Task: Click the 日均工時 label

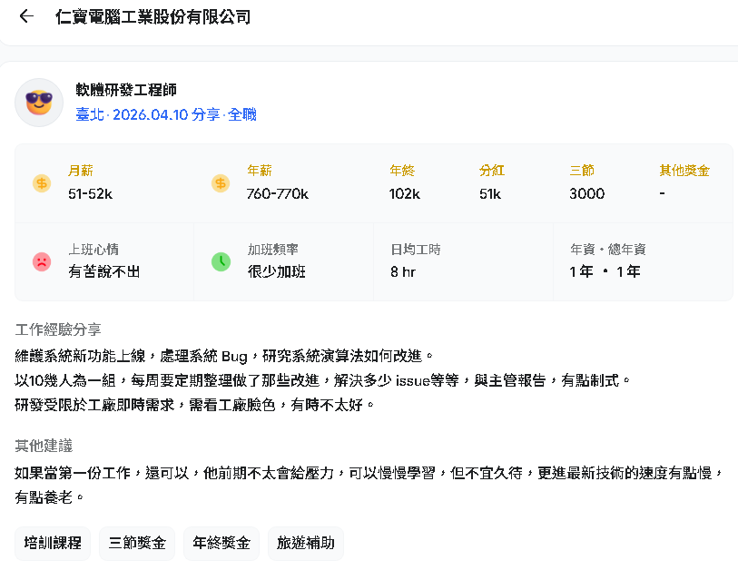Action: tap(416, 249)
